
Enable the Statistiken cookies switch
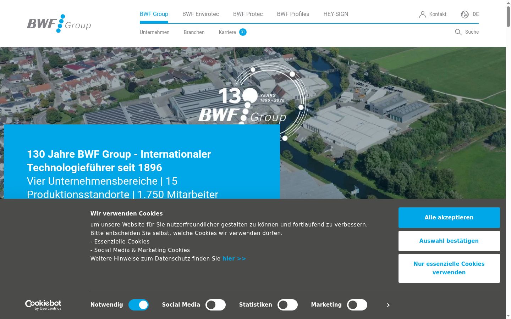pos(287,305)
